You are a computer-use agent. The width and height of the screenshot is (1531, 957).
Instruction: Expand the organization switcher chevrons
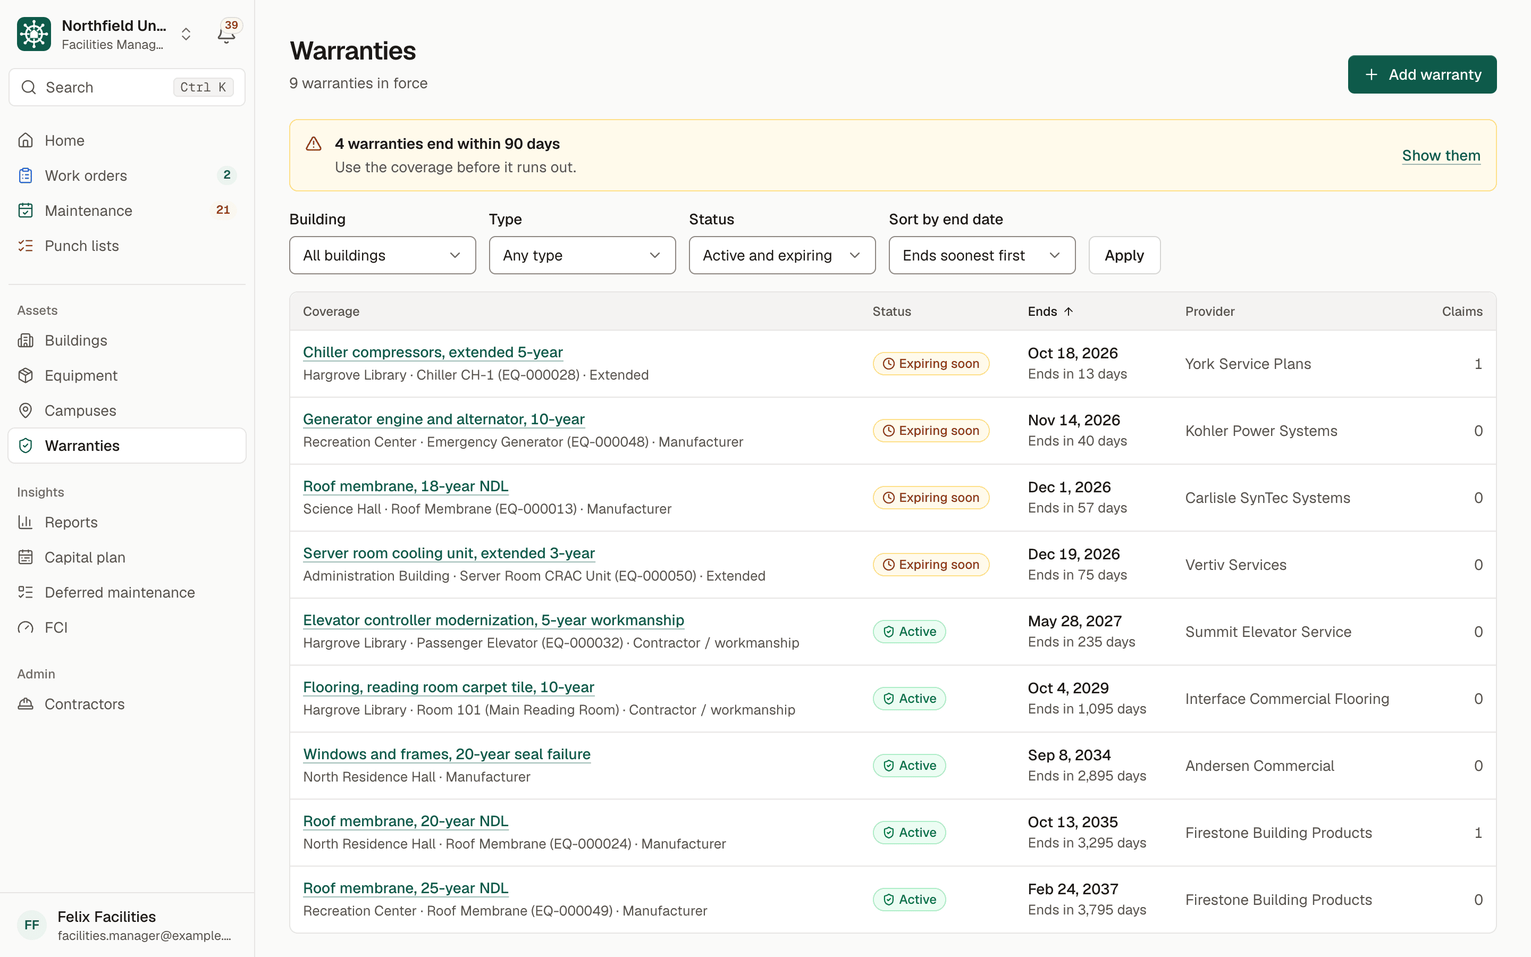pos(186,34)
